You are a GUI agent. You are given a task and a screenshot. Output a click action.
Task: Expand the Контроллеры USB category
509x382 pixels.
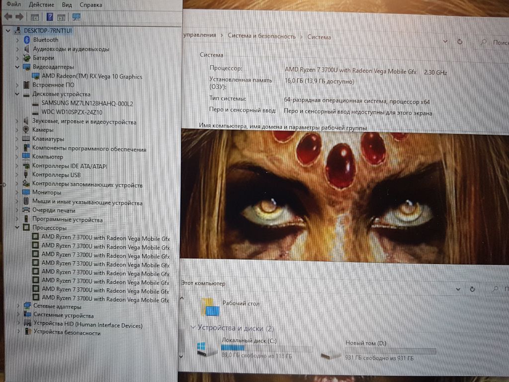17,175
